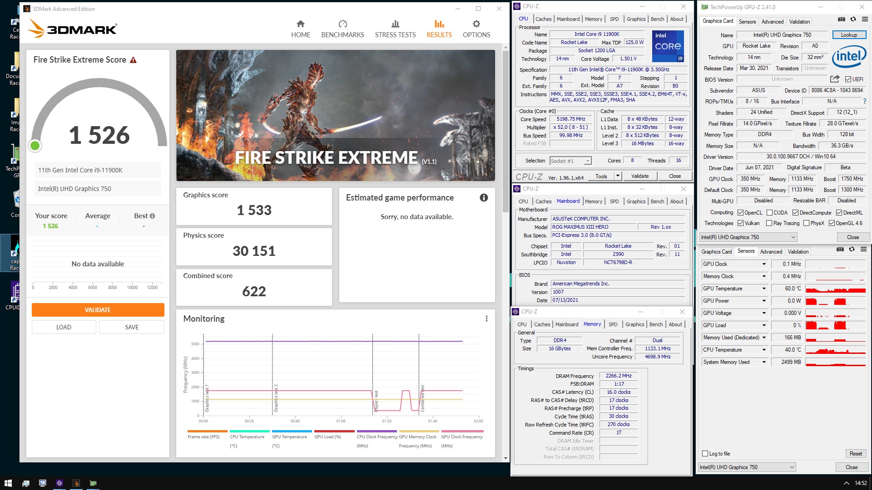Click the CPU Clock Frequency purple legend swatch
The width and height of the screenshot is (872, 490).
[x=377, y=431]
